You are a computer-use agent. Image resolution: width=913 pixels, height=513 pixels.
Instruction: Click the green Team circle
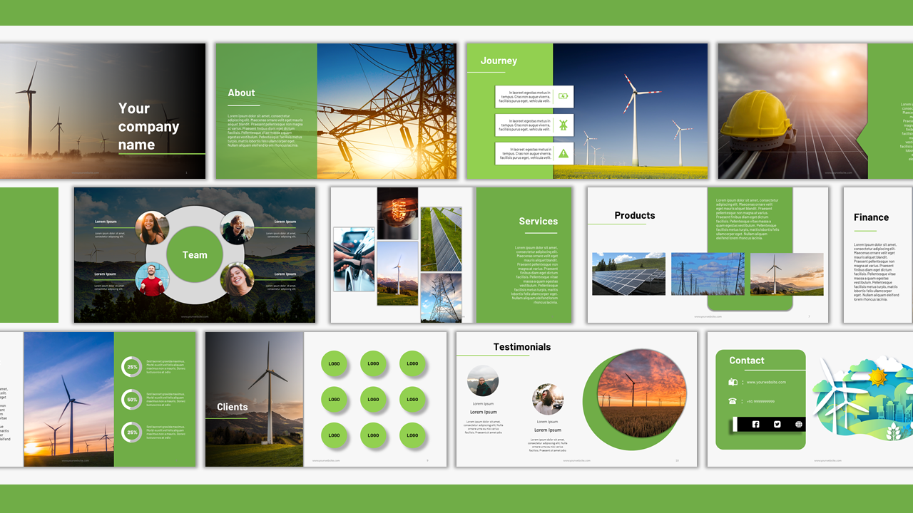point(195,254)
